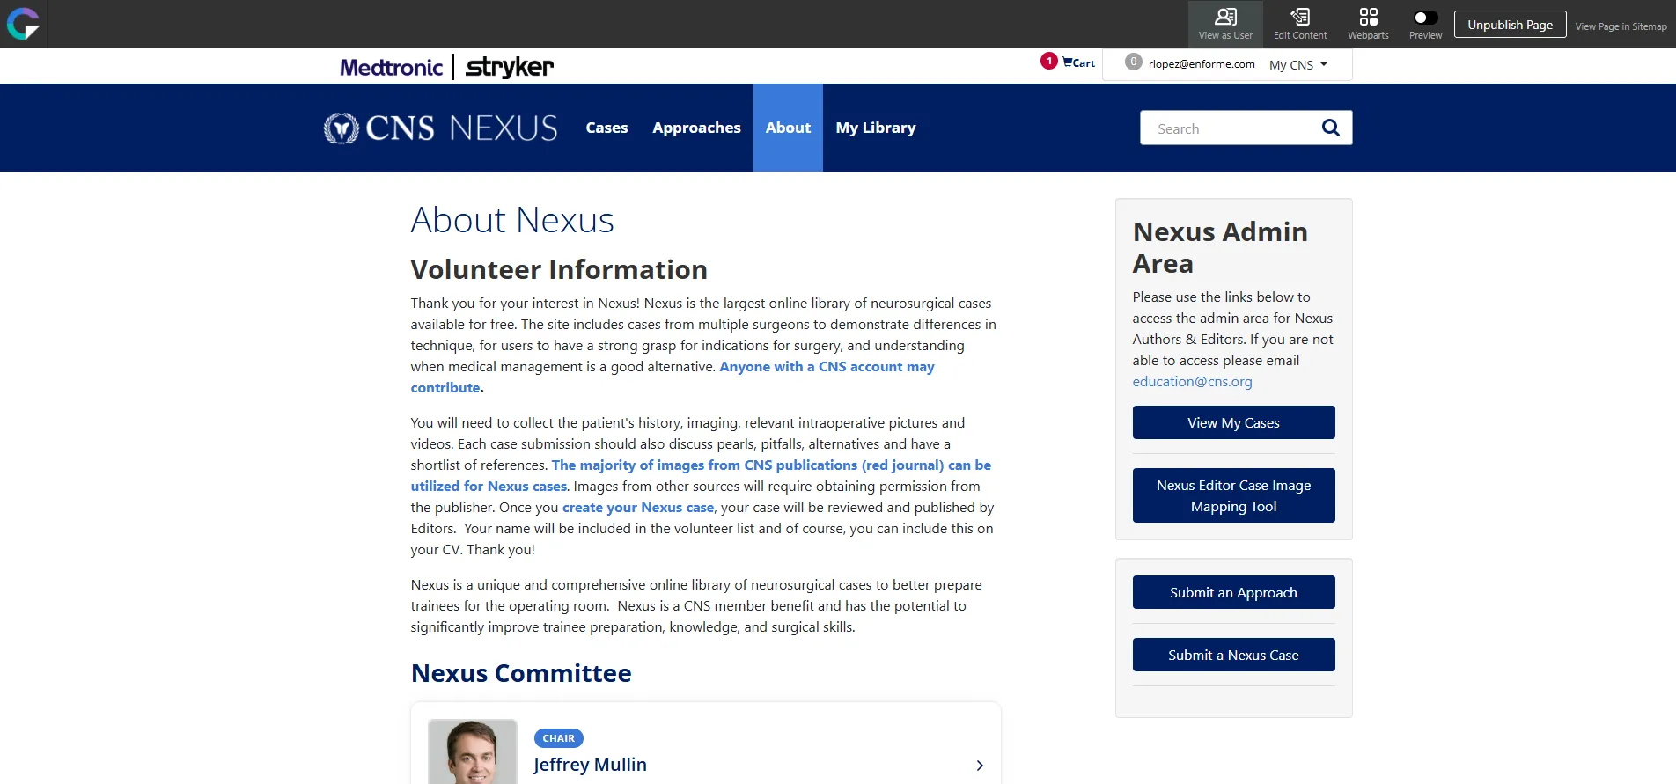Expand the My CNS dropdown

click(1298, 65)
